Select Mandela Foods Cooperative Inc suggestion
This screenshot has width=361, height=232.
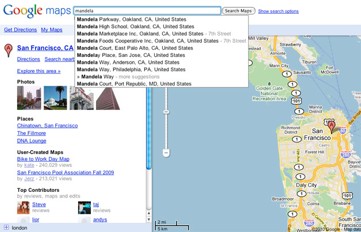coord(162,41)
